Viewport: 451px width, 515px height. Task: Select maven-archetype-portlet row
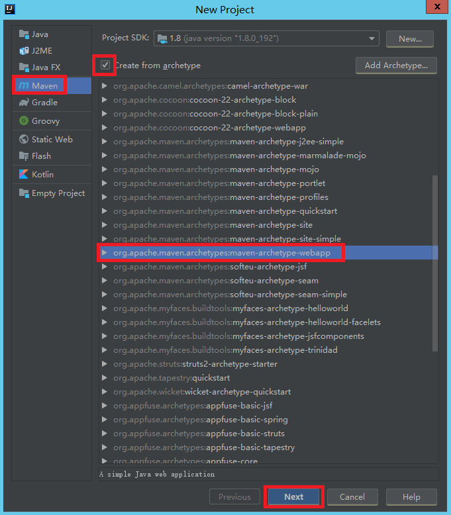(x=269, y=183)
